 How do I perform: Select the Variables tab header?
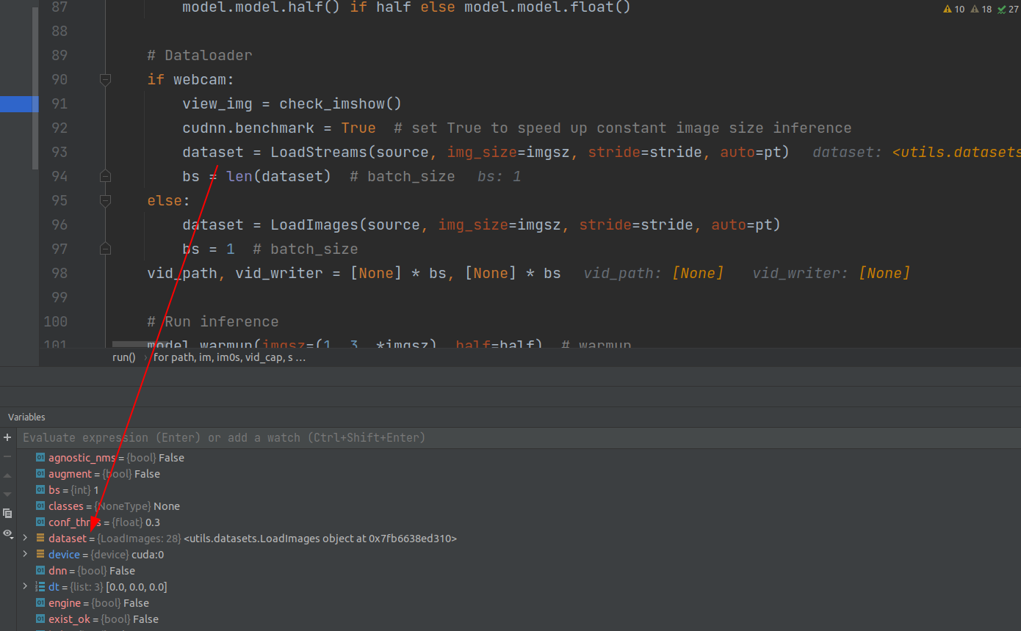coord(26,417)
